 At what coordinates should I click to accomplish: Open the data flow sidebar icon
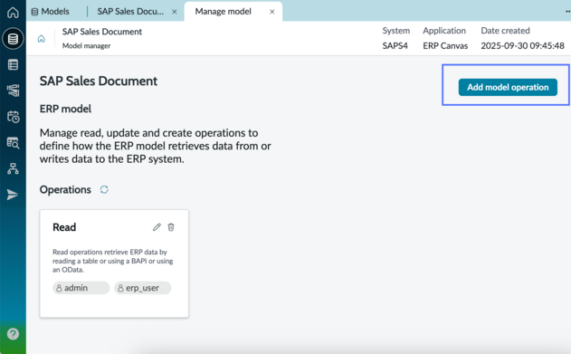(x=13, y=91)
